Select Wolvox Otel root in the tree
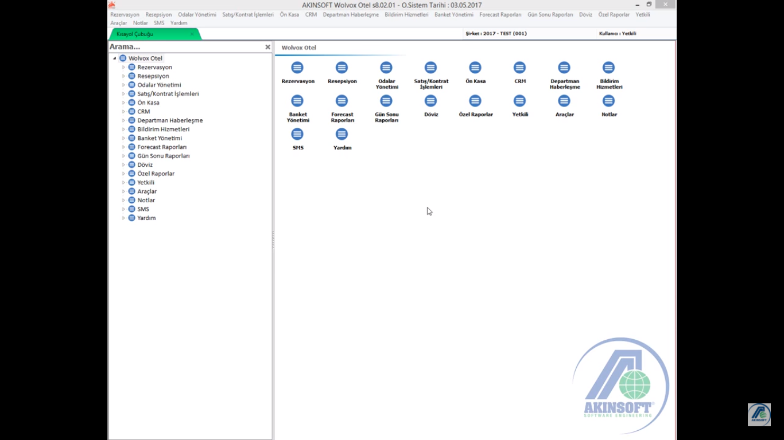The height and width of the screenshot is (440, 784). click(146, 58)
